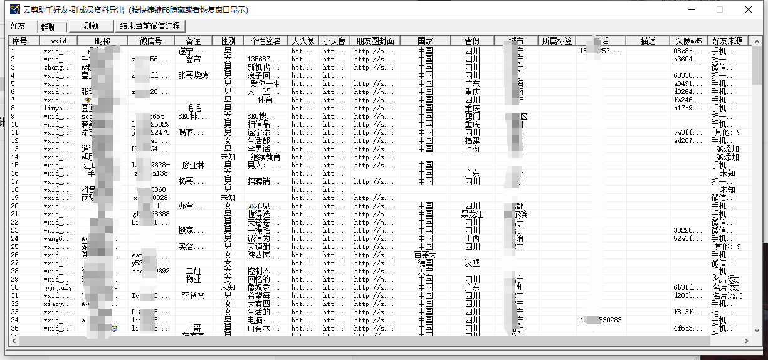Click the horizontal scrollbar right arrow
Viewport: 768px width, 360px height.
click(x=746, y=340)
